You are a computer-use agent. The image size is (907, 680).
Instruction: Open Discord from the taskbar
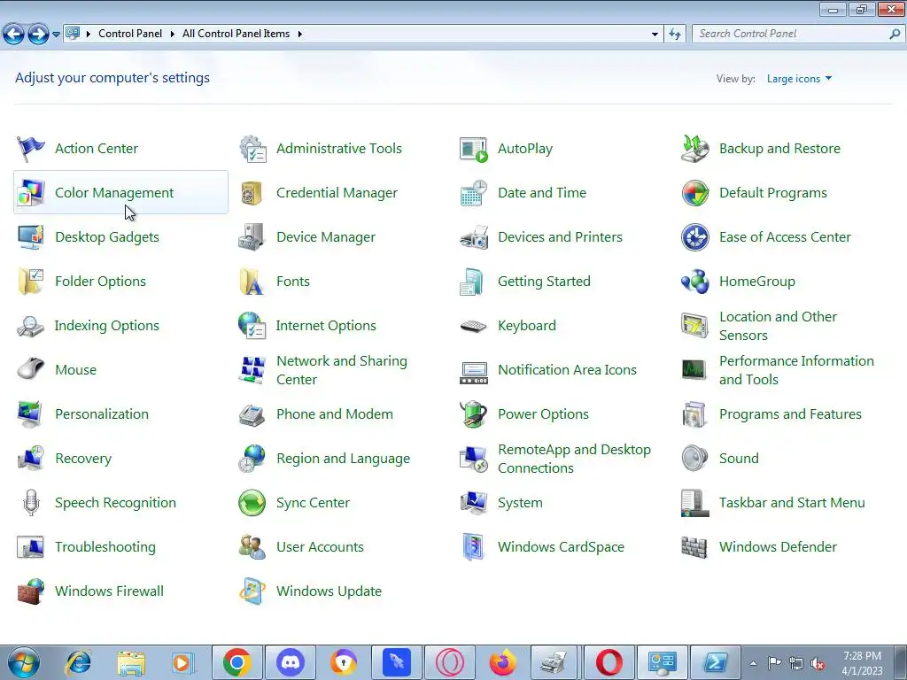(x=291, y=662)
